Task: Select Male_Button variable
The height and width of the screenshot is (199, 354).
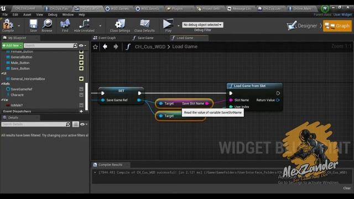Action: (x=20, y=62)
